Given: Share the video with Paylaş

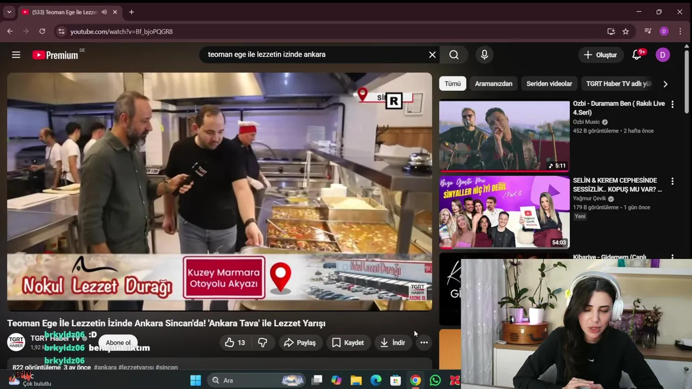Looking at the screenshot, I should point(300,343).
